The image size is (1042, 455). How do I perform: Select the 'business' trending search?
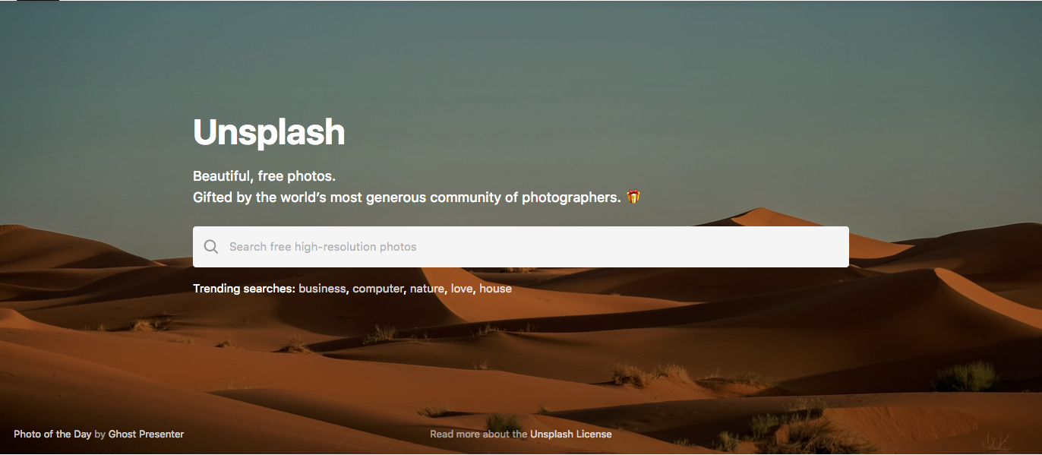[323, 289]
